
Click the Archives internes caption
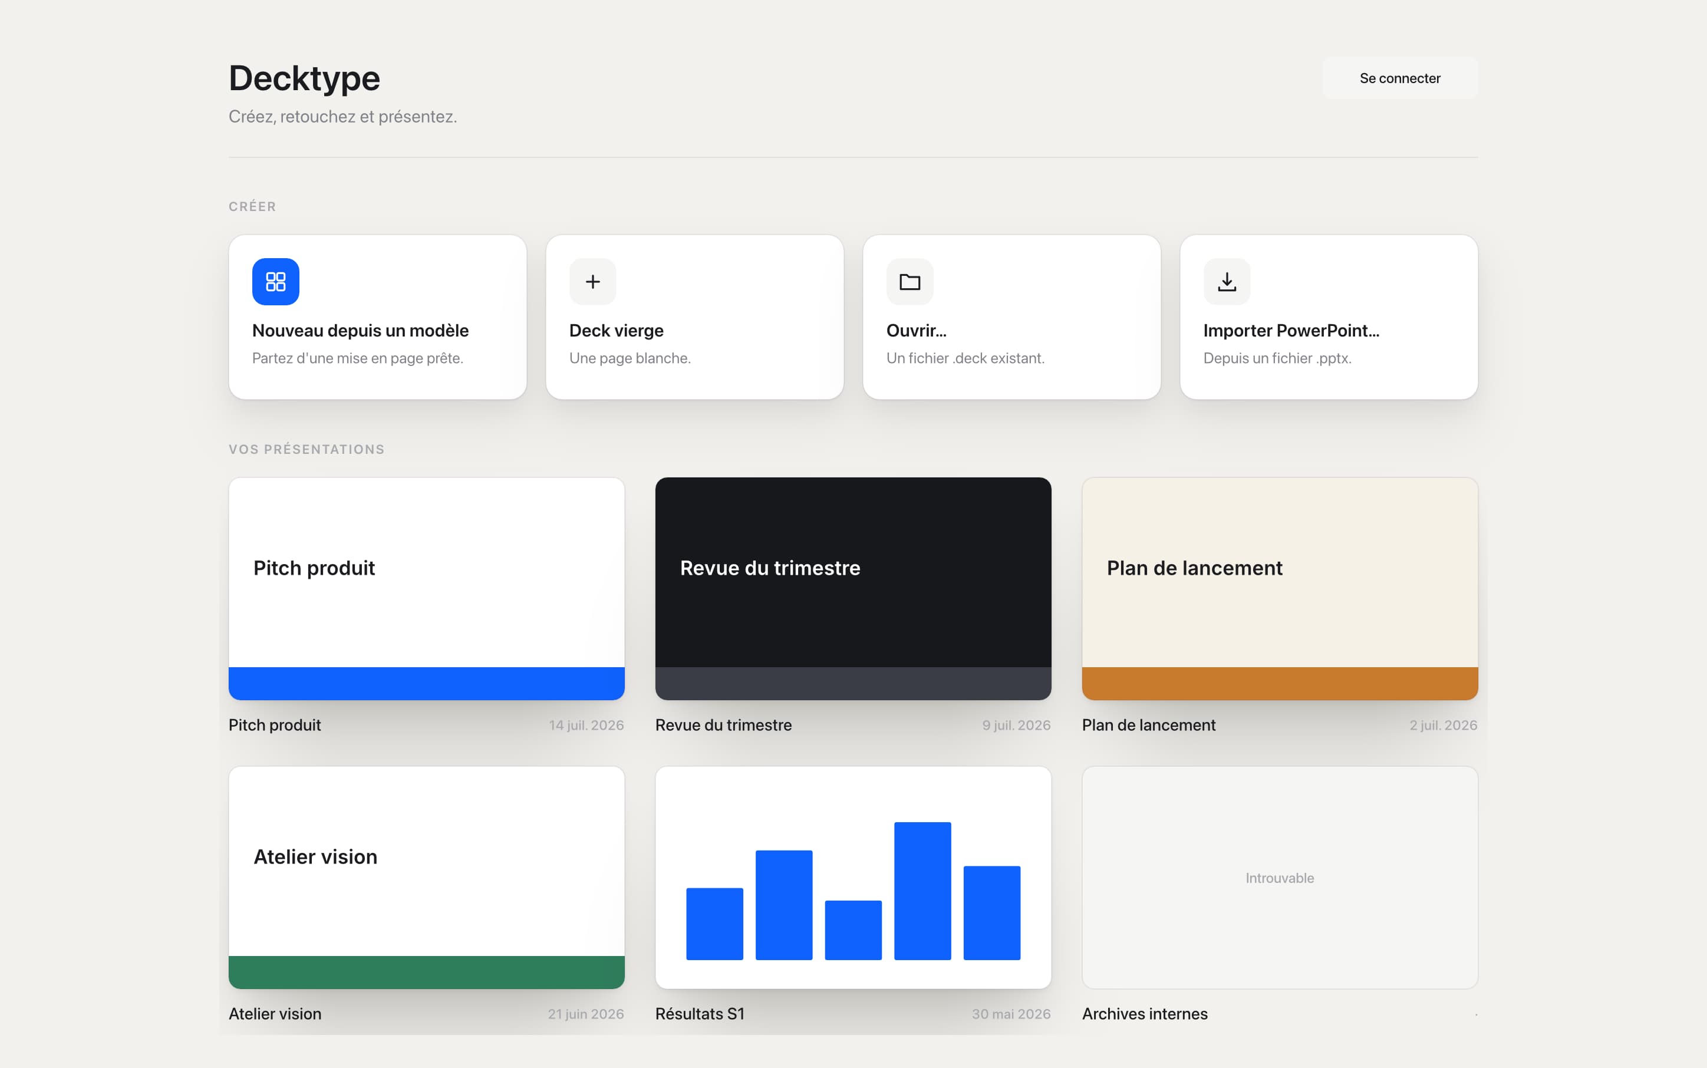click(1145, 1014)
